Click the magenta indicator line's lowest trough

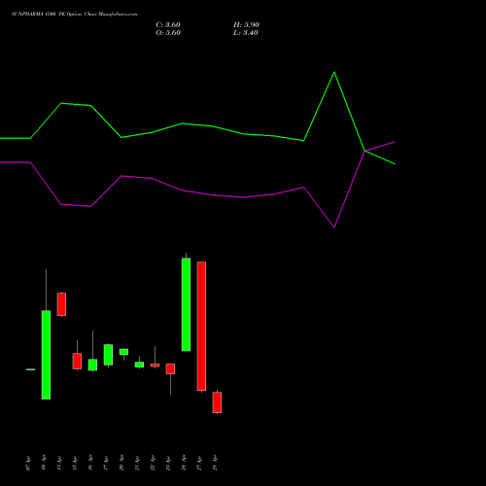click(334, 227)
